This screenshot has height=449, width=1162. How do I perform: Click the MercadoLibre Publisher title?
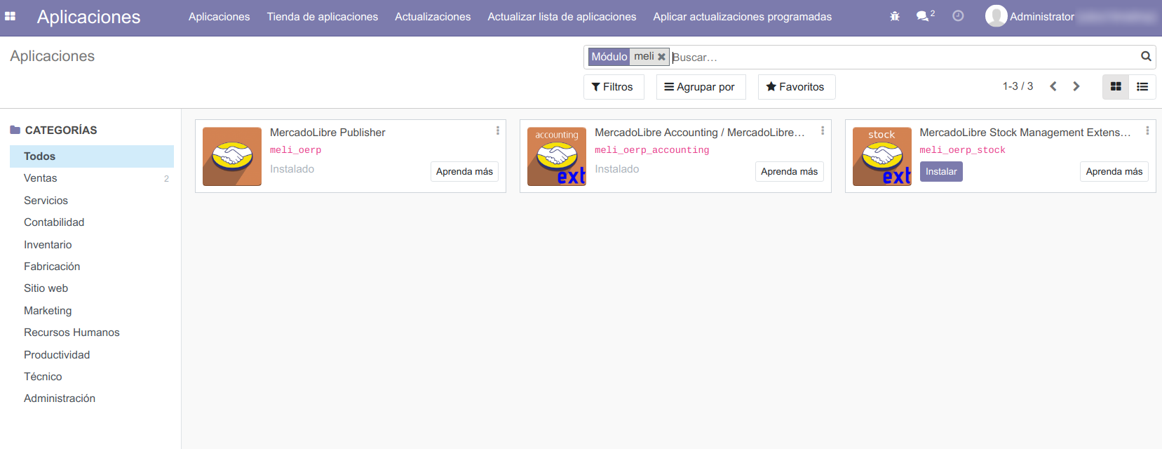(327, 133)
